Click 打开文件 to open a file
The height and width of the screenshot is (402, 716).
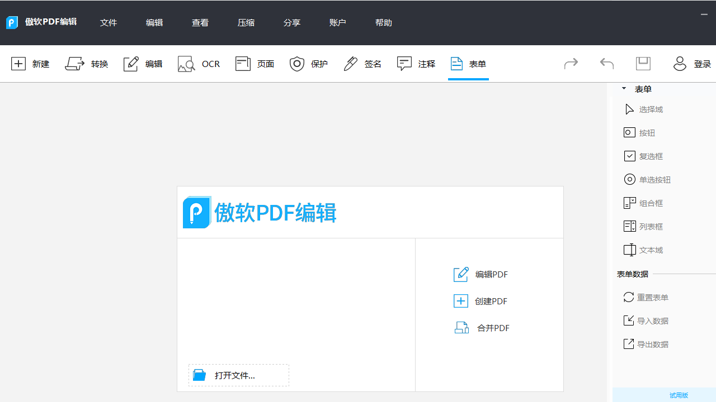238,375
